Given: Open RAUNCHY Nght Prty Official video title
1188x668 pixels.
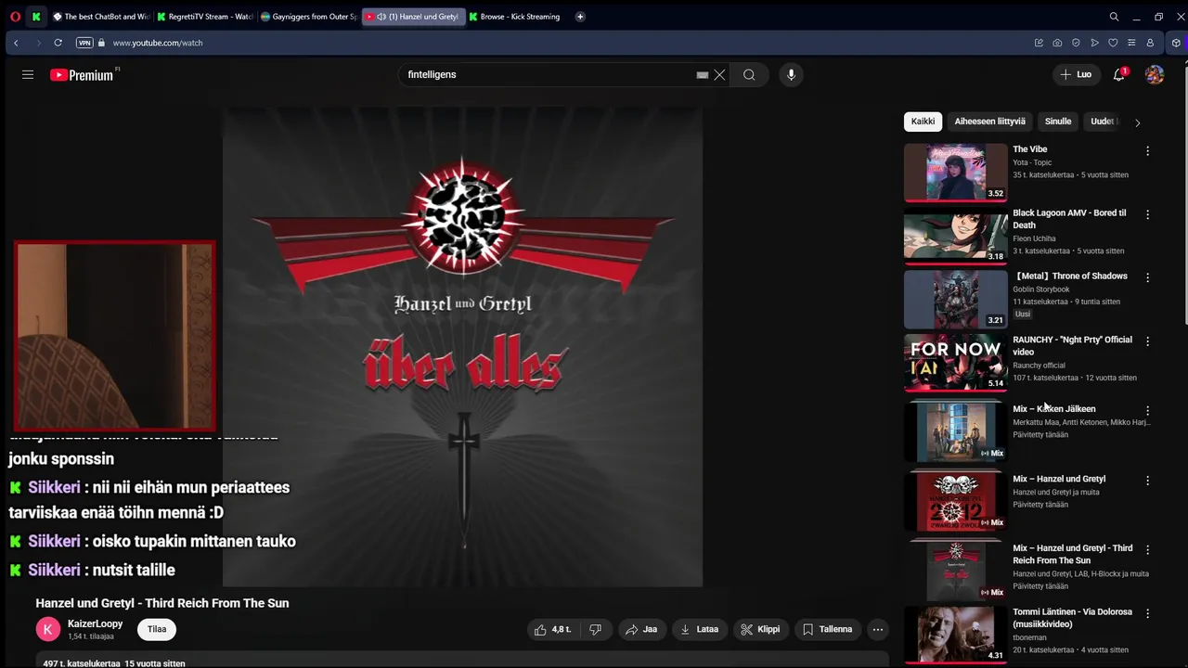Looking at the screenshot, I should click(x=1072, y=345).
